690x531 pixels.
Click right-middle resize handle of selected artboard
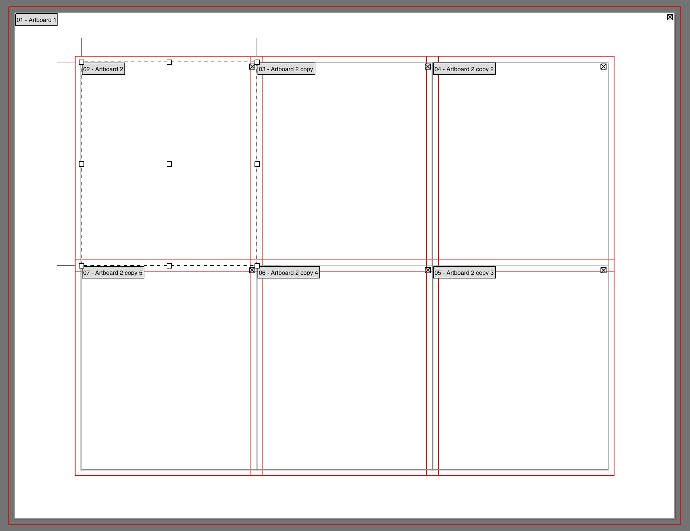click(257, 164)
